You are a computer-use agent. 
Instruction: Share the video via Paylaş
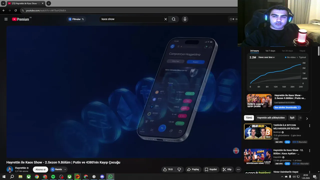193,169
